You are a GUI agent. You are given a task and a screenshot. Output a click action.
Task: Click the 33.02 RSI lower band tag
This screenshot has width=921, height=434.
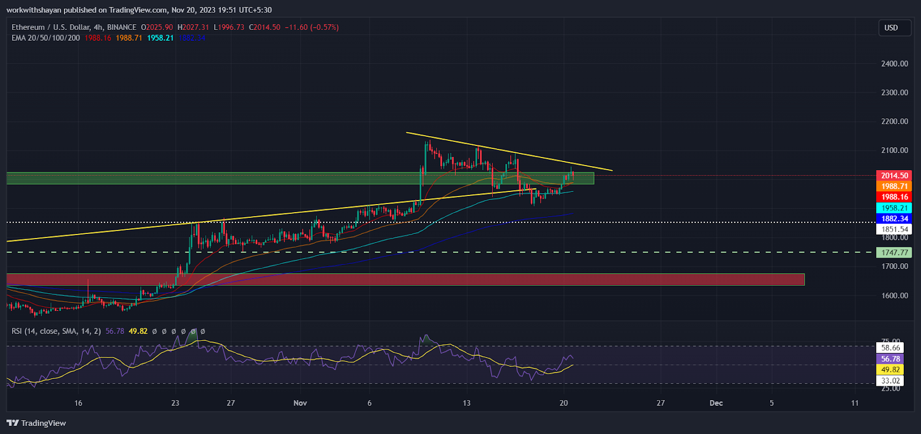click(x=890, y=381)
